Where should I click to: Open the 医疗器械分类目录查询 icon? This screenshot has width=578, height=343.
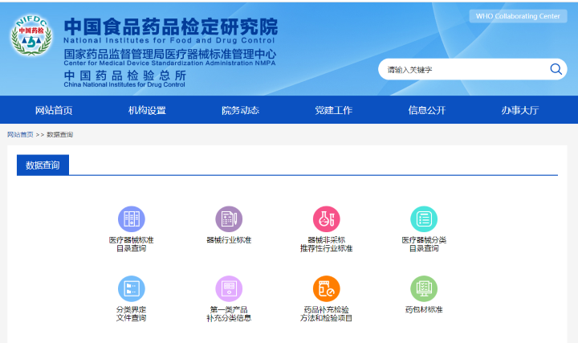(x=424, y=219)
